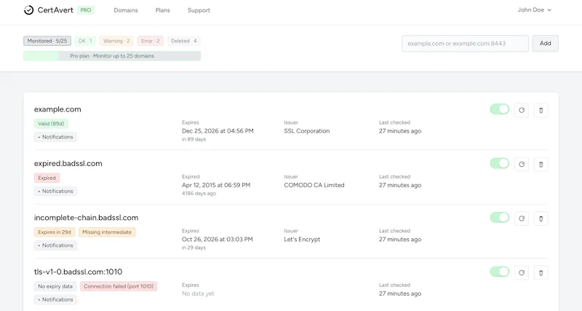Viewport: 582px width, 311px height.
Task: Click the red Expired badge
Action: coord(47,178)
